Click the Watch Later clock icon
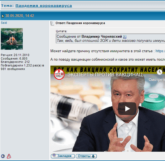Viewport: 165px width, 161px height. (160, 72)
